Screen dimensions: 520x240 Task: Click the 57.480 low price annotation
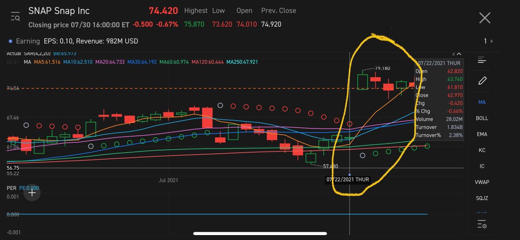tap(331, 166)
